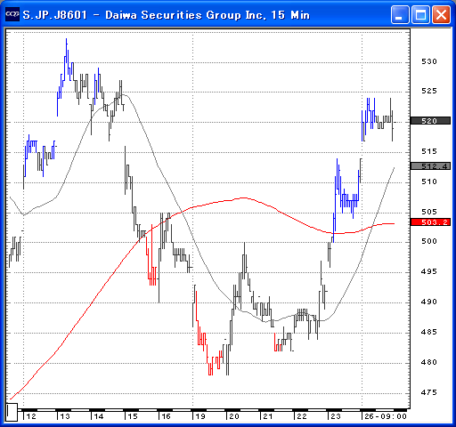The image size is (456, 427).
Task: Click the date marker 22 on the time axis
Action: coord(302,416)
